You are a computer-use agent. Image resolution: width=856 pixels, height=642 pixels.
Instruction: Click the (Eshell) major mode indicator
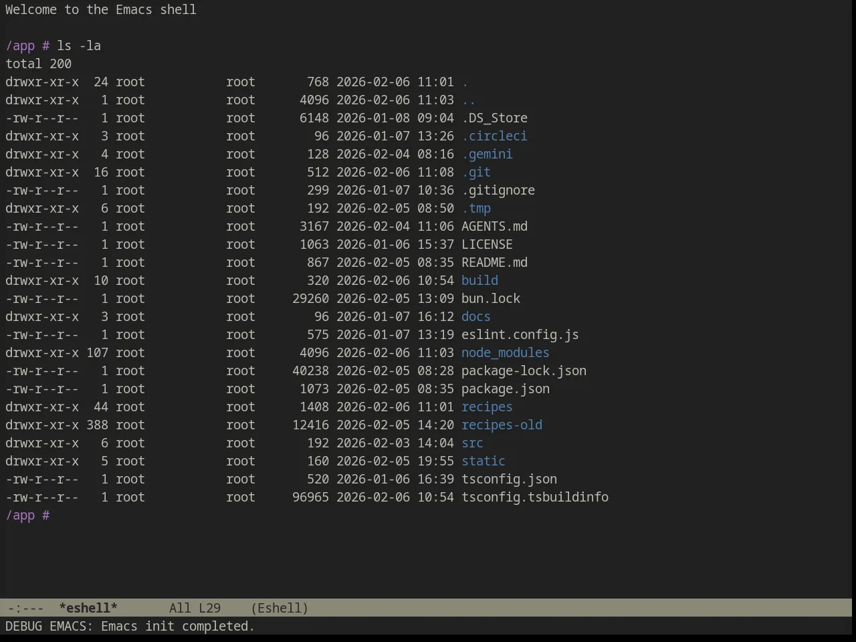tap(280, 608)
